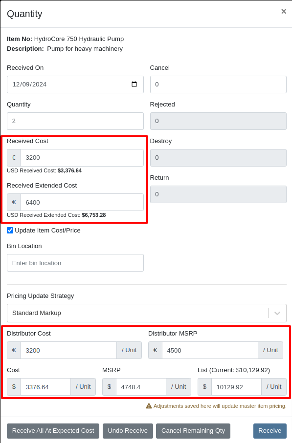Click the euro symbol beside Received Extended Cost
This screenshot has height=443, width=292.
click(14, 202)
